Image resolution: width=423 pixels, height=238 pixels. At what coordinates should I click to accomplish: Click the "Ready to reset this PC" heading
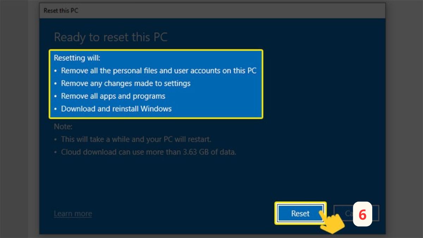(x=111, y=37)
